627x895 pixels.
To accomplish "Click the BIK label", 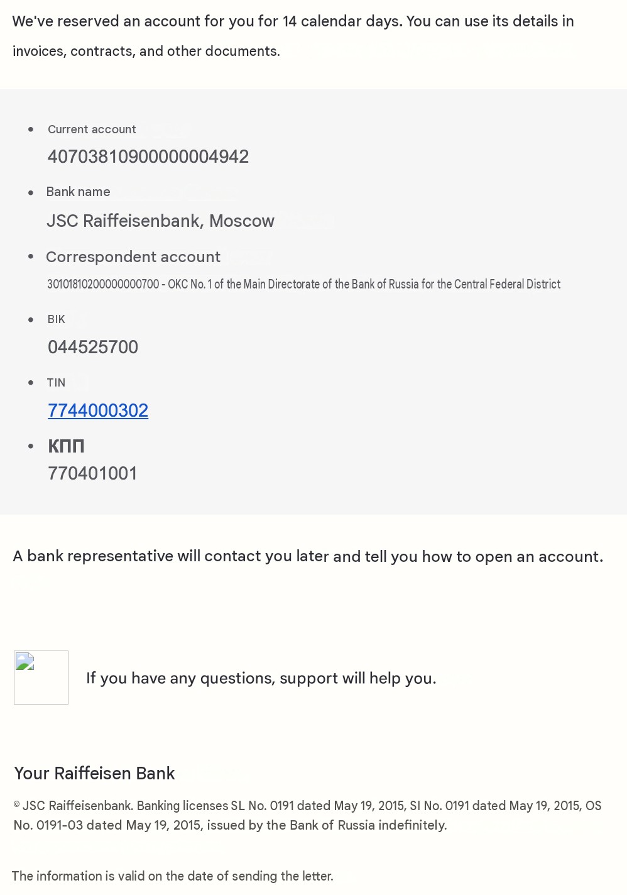I will point(57,319).
